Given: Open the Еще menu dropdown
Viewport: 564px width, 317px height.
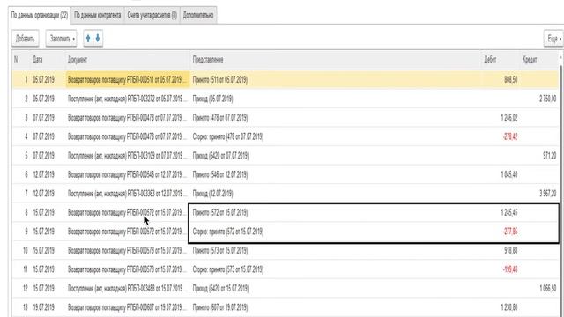Looking at the screenshot, I should click(x=553, y=39).
